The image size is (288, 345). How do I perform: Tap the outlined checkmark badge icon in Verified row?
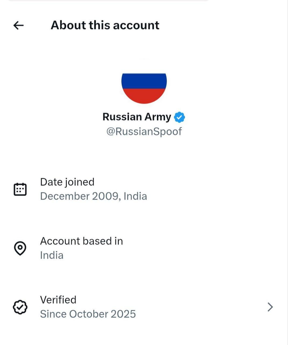[x=20, y=307]
